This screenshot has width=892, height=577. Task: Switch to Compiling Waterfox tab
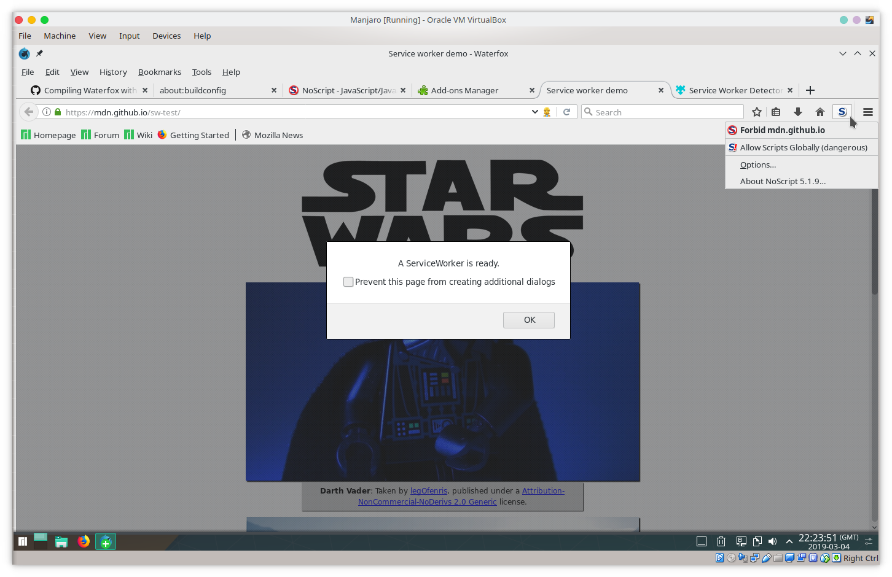point(90,90)
